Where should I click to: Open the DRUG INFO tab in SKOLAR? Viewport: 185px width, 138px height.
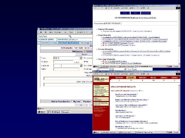pos(131,77)
